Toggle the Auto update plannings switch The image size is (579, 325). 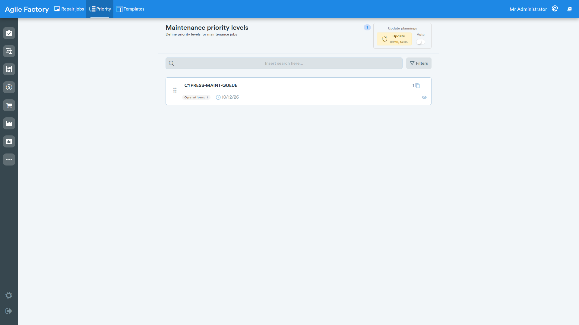coord(421,42)
